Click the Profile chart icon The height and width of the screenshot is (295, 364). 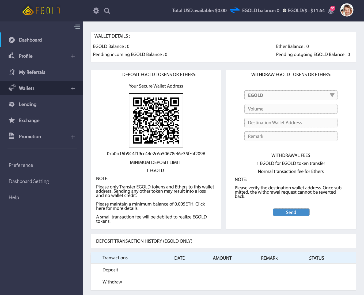click(x=12, y=56)
